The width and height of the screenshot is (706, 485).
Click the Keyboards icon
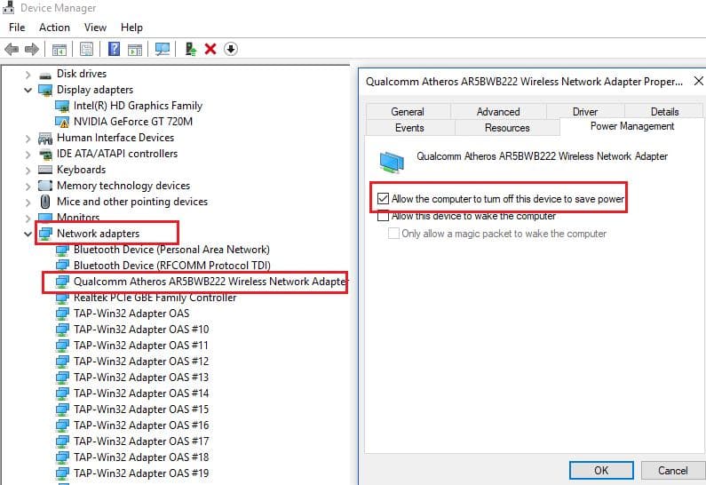tap(45, 170)
